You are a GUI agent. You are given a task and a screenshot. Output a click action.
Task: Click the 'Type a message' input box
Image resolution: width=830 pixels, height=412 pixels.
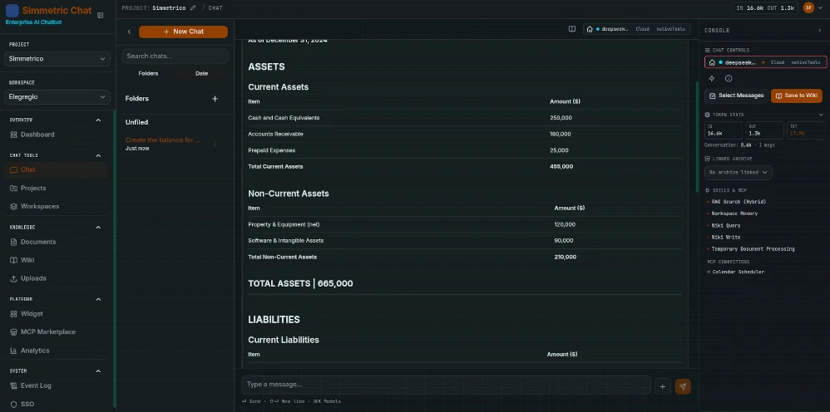tap(446, 385)
